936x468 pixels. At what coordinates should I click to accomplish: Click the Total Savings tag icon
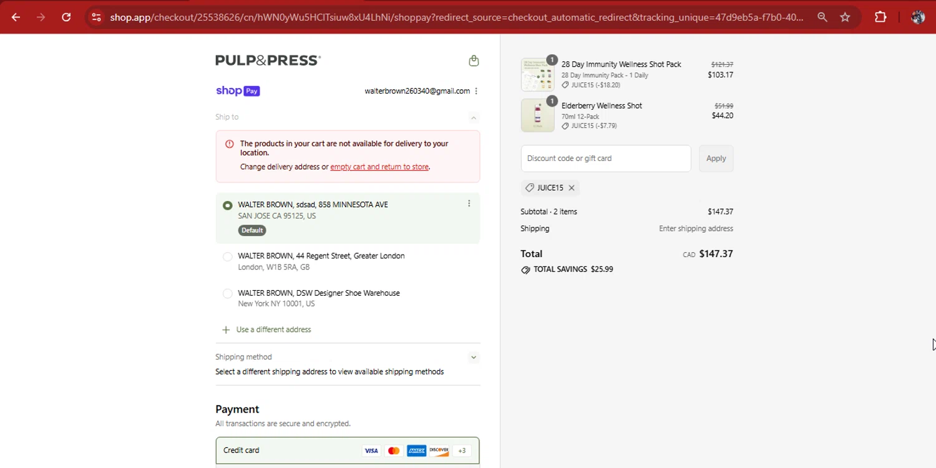tap(525, 270)
